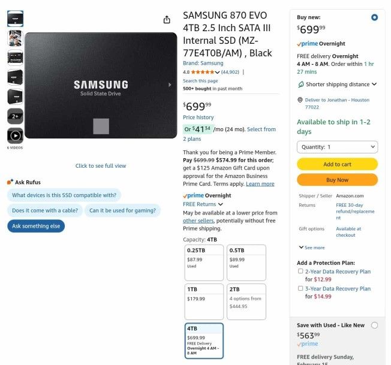Select the 2TB capacity option
The width and height of the screenshot is (391, 365).
[246, 301]
